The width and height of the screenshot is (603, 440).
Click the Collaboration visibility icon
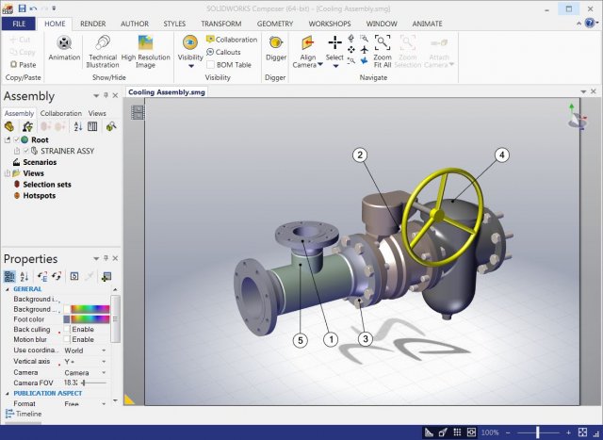tap(210, 40)
